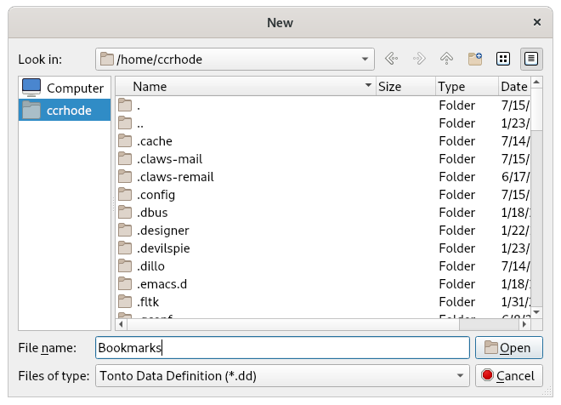Go back to the previous folder

(x=391, y=59)
